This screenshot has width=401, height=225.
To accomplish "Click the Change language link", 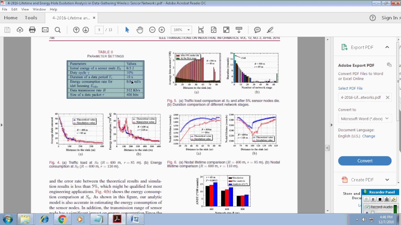I will click(x=368, y=136).
